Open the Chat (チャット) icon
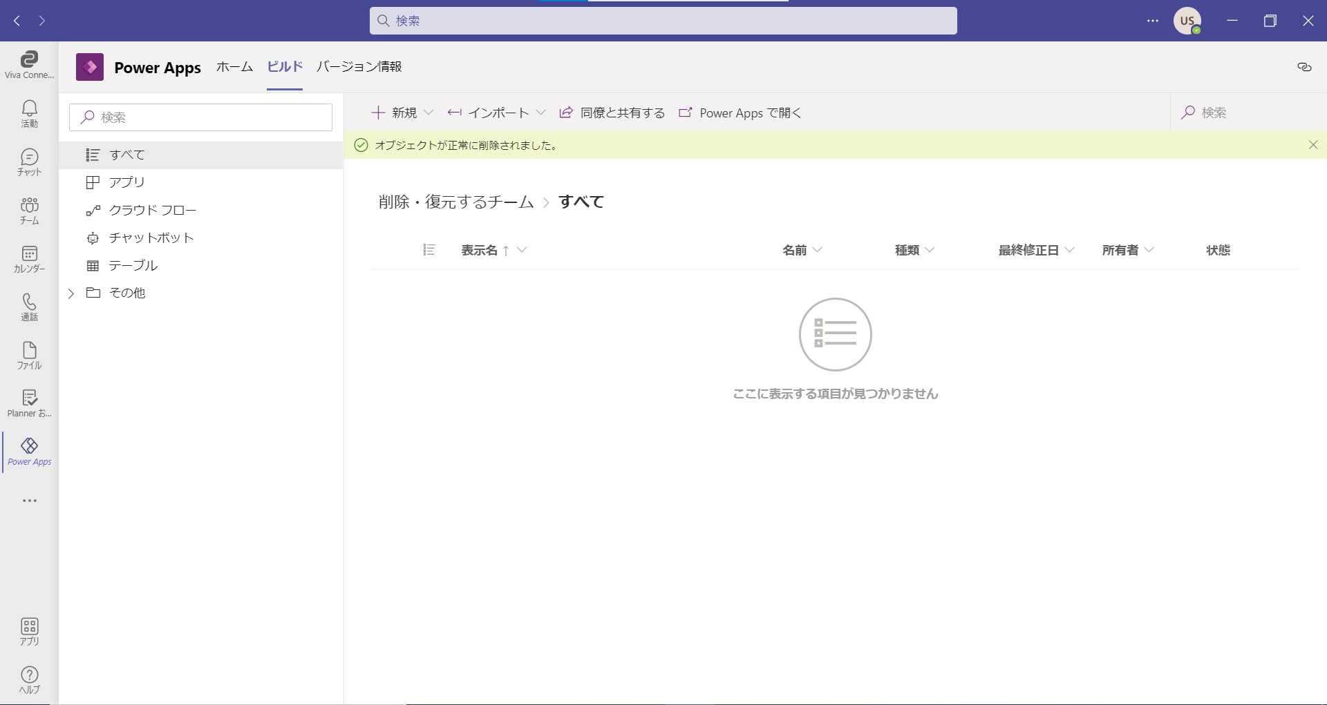The height and width of the screenshot is (705, 1327). (x=29, y=162)
